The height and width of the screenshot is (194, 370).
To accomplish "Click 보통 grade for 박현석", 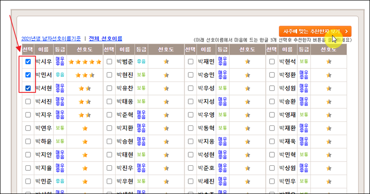I will point(304,62).
